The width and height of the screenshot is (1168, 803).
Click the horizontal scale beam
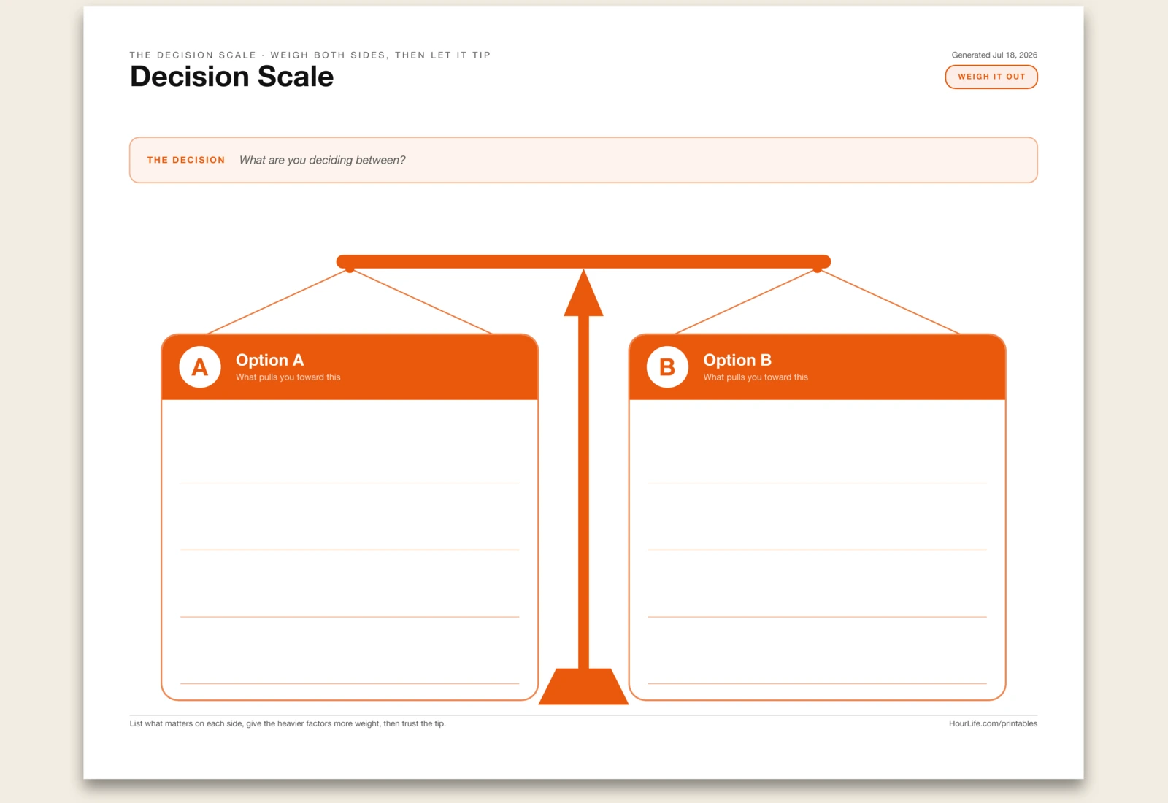[x=583, y=261]
